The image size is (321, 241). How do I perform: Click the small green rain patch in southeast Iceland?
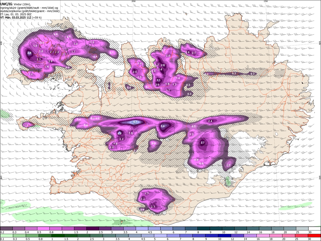coord(228,181)
